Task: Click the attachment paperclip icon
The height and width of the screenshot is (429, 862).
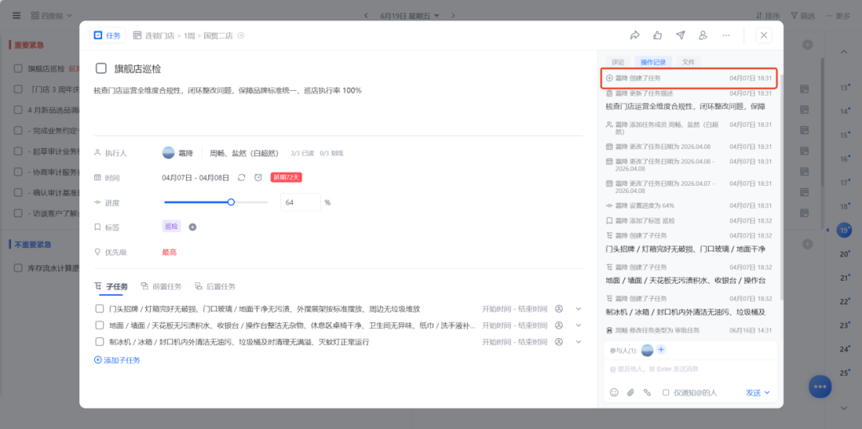Action: coord(631,393)
